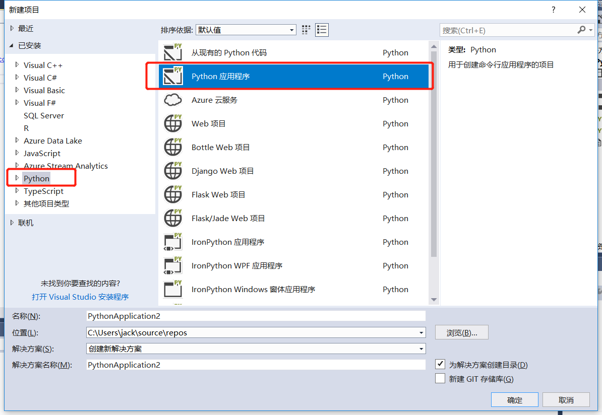602x415 pixels.
Task: Click the Django Web 项目 globe icon
Action: click(x=173, y=171)
